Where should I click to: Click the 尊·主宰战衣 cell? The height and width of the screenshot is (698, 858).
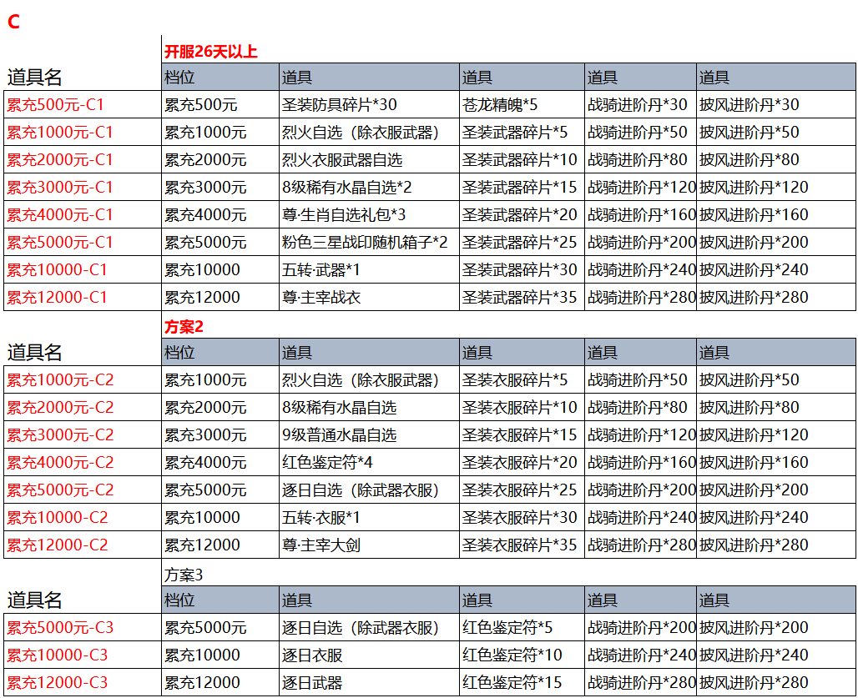(x=322, y=298)
